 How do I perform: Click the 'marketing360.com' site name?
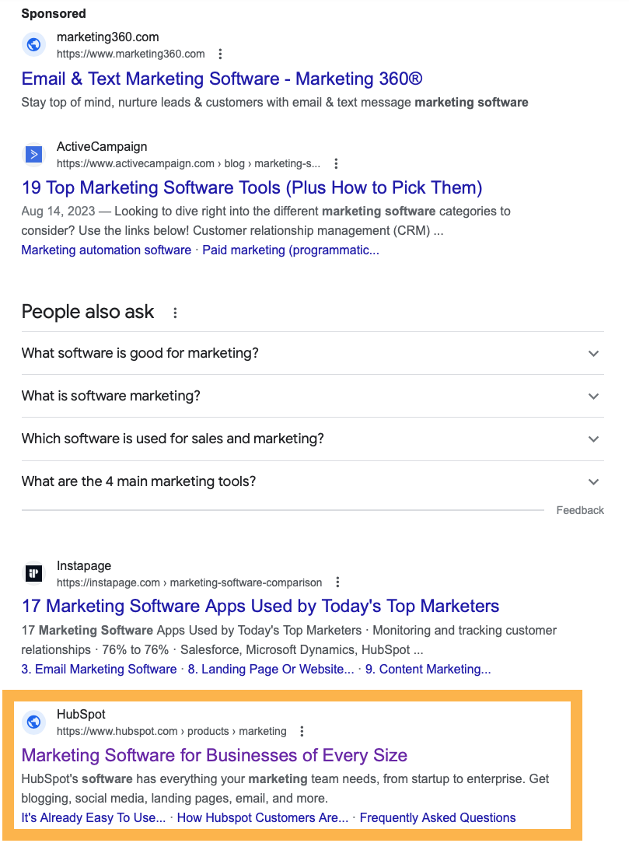(108, 37)
